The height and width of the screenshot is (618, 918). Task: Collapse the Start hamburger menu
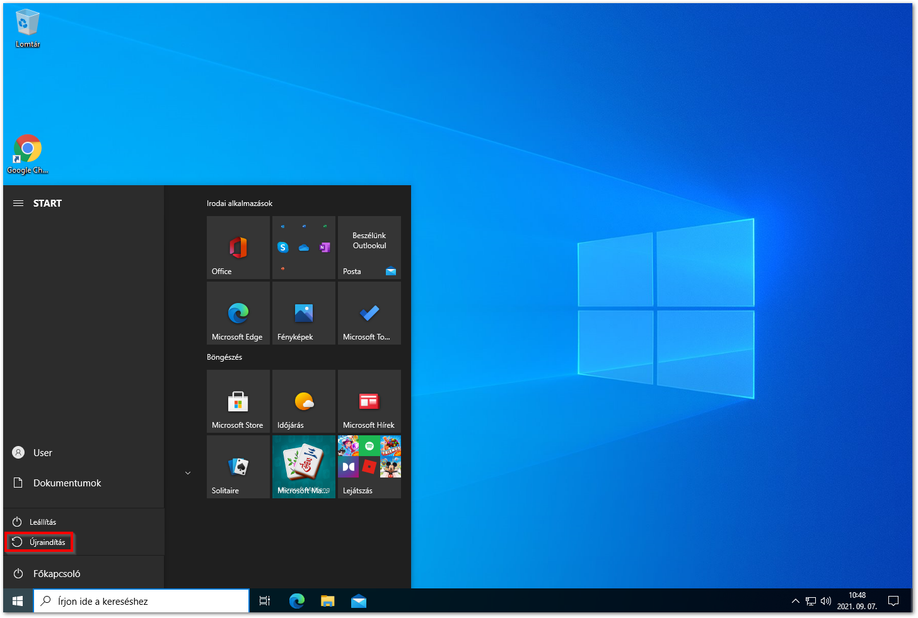click(18, 203)
